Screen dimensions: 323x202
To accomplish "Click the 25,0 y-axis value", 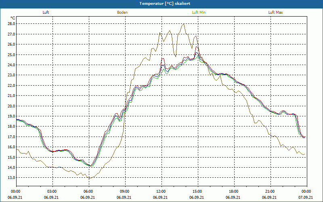I will [11, 55].
